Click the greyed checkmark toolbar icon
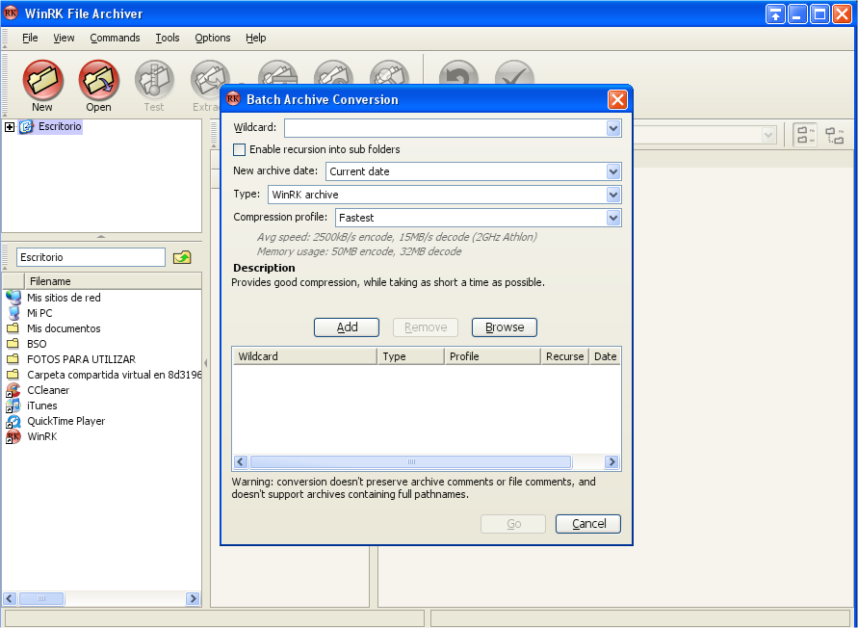This screenshot has width=858, height=628. 514,73
